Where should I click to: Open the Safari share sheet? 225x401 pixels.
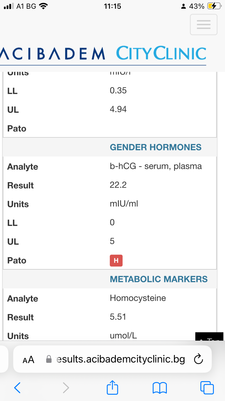(x=112, y=387)
